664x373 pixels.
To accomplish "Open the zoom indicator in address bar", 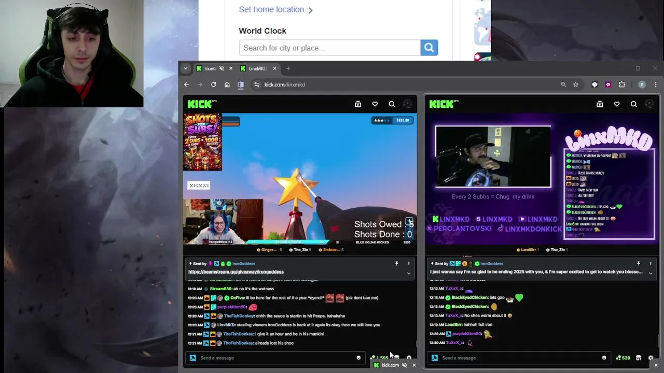I will (563, 84).
